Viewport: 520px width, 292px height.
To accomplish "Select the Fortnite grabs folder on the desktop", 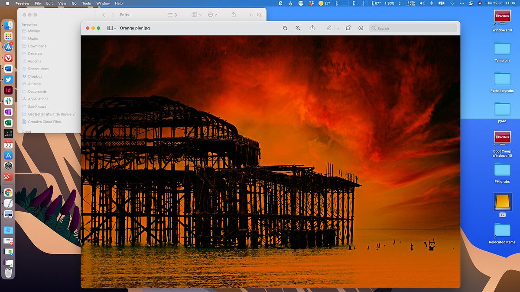I will click(502, 79).
